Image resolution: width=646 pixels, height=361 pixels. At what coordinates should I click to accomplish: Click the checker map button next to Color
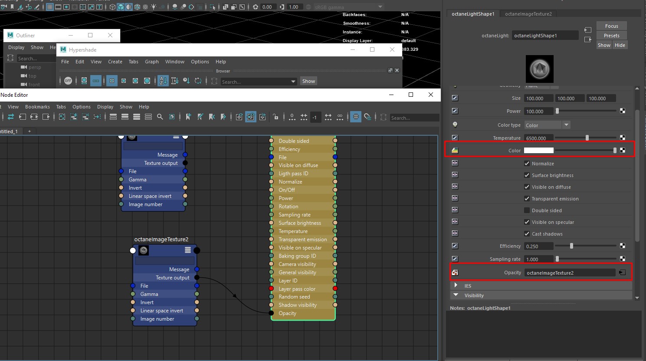pos(623,150)
